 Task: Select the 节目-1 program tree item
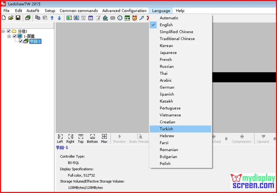click(35, 41)
